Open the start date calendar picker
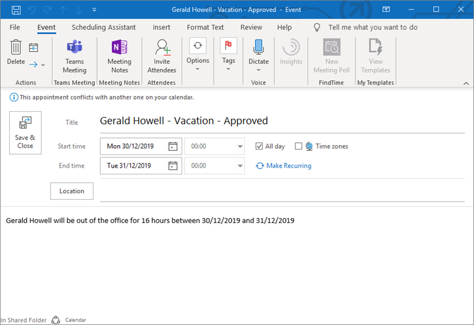The height and width of the screenshot is (325, 474). [x=173, y=146]
